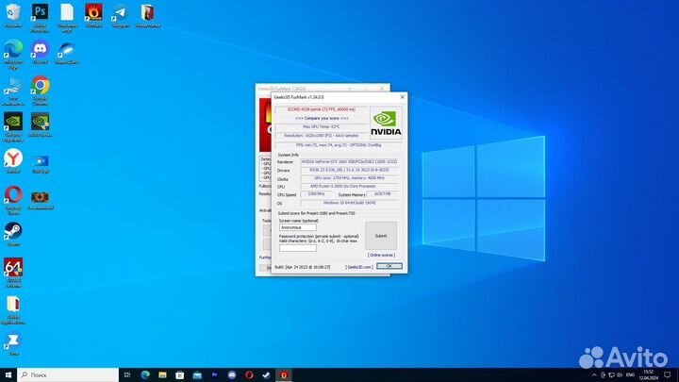Screen dimensions: 679x382
Task: Open the Steam desktop shortcut
Action: coord(13,231)
